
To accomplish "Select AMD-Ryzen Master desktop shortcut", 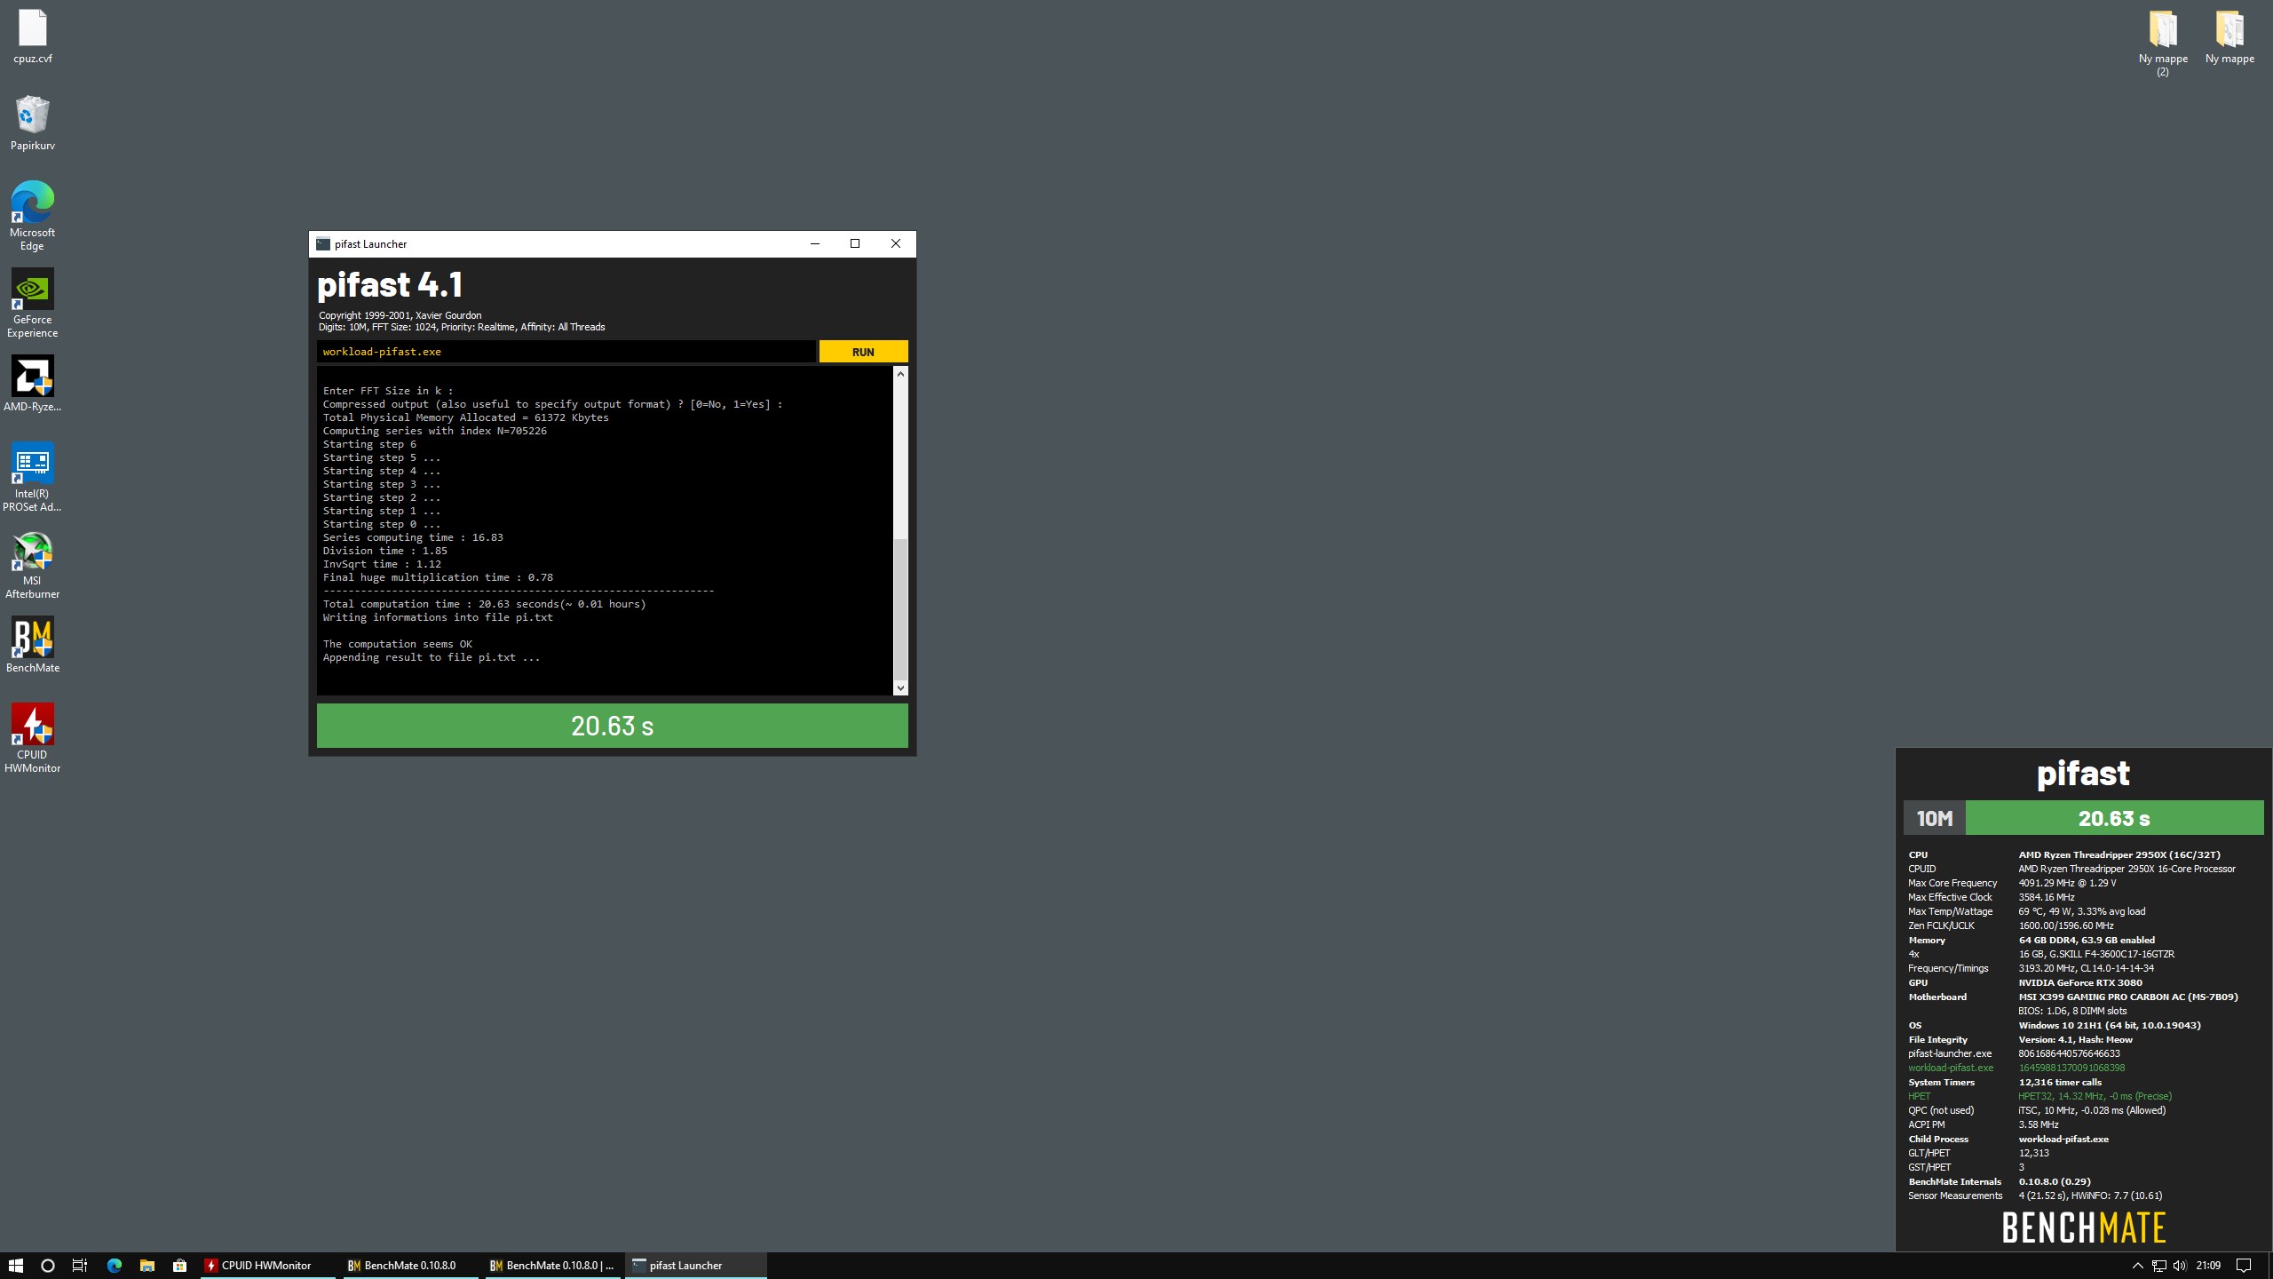I will click(33, 384).
